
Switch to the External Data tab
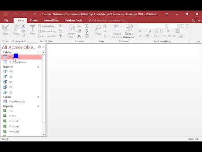pyautogui.click(x=51, y=20)
